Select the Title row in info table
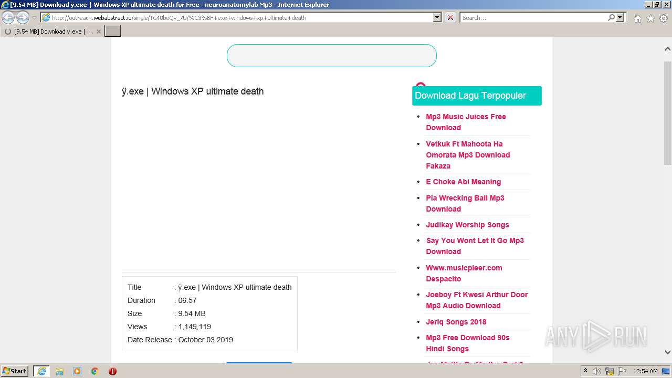672x378 pixels. pyautogui.click(x=209, y=287)
